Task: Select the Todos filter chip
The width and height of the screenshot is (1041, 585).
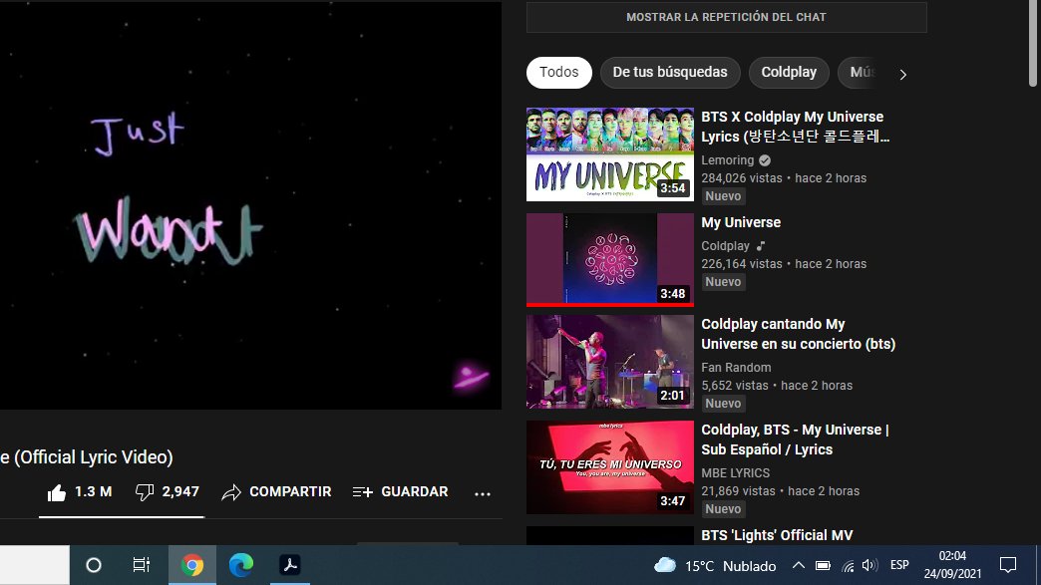Action: (x=559, y=73)
